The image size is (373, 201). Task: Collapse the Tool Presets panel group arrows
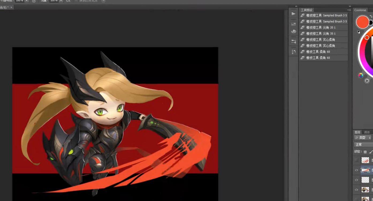tap(350, 6)
